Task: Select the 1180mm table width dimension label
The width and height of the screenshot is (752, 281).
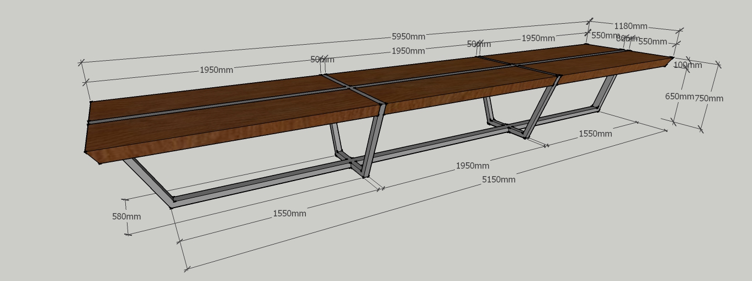Action: 631,26
